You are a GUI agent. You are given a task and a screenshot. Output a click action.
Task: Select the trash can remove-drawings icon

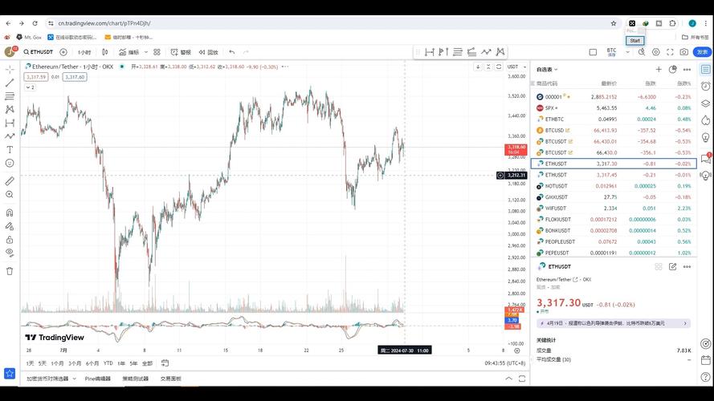point(10,271)
